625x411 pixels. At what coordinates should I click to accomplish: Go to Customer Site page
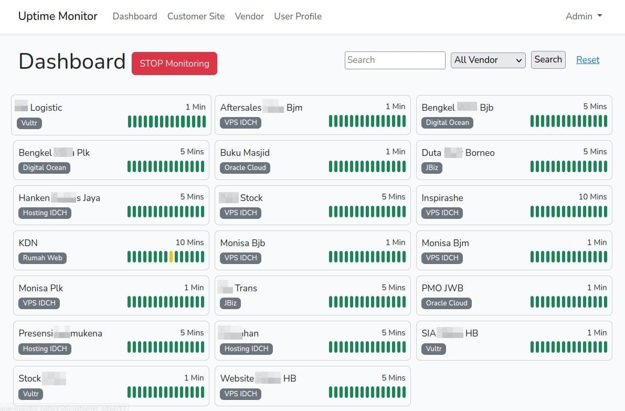point(196,16)
